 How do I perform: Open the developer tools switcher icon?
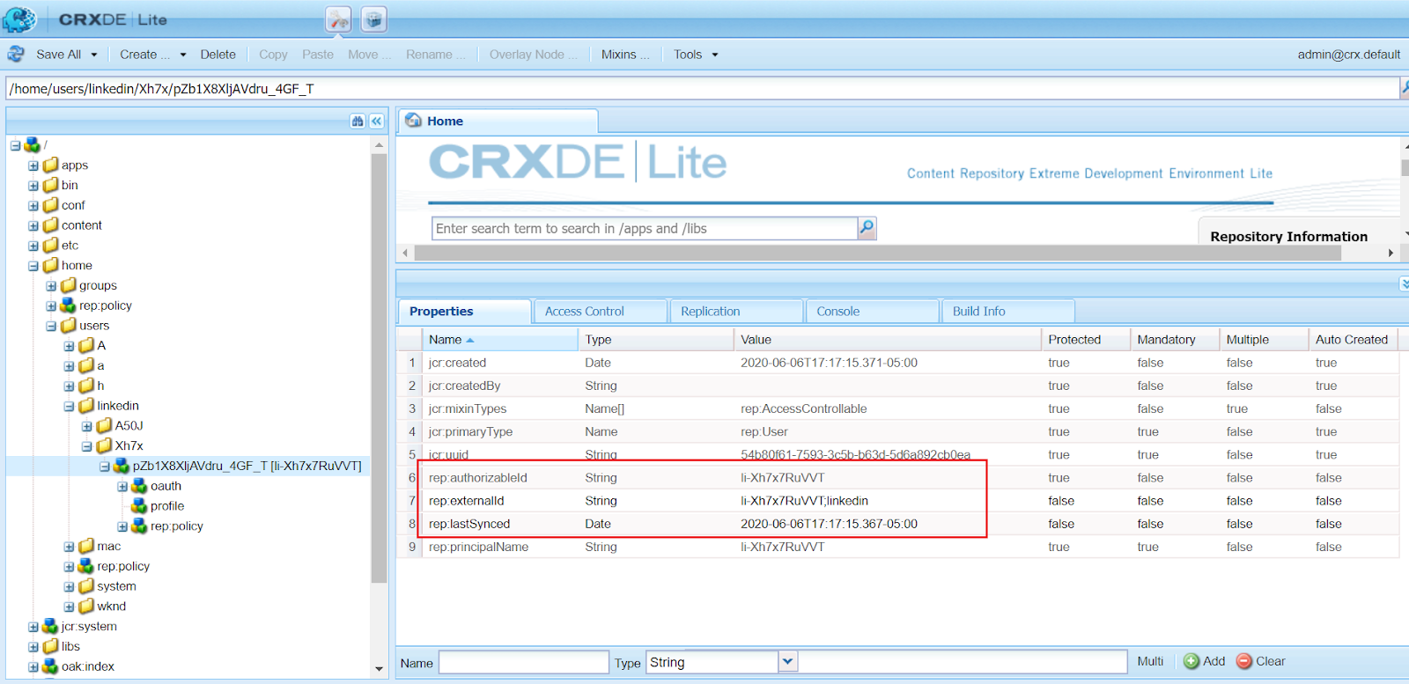(x=338, y=19)
